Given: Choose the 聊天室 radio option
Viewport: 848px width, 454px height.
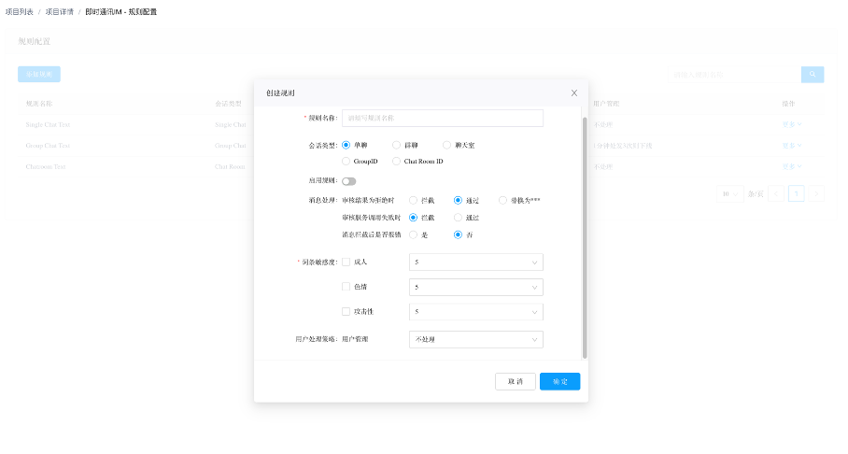Looking at the screenshot, I should pos(447,145).
